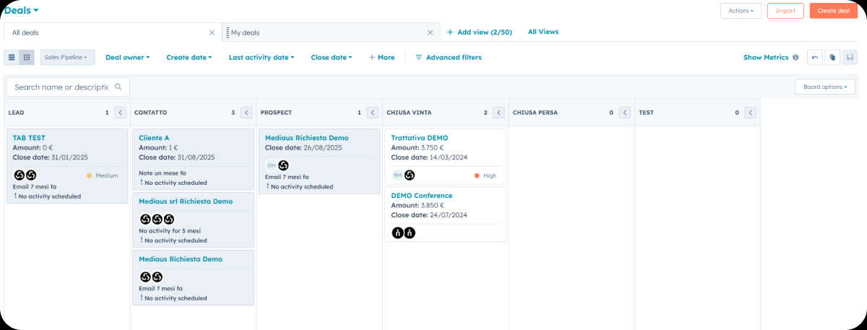
Task: Click the search magnifier icon
Action: click(118, 87)
